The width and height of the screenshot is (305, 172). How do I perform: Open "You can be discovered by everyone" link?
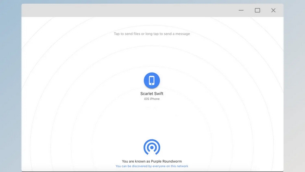152,166
